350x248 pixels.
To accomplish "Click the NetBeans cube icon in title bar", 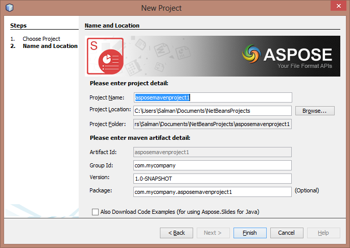I will click(9, 8).
